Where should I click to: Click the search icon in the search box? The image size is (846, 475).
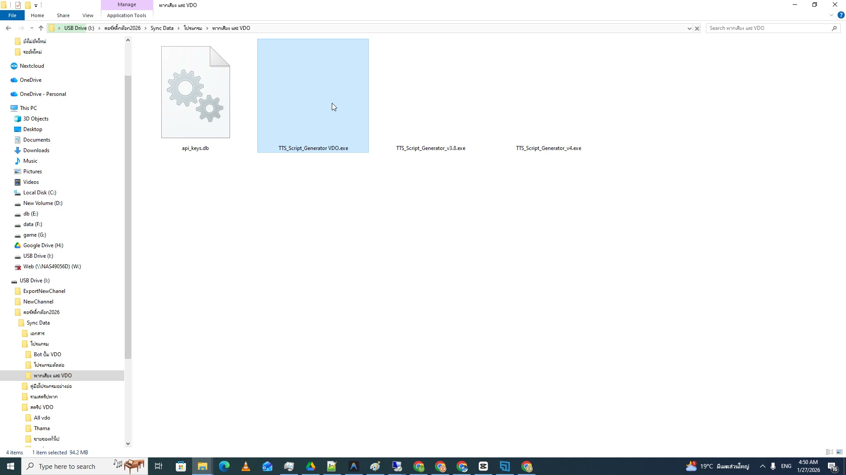834,28
